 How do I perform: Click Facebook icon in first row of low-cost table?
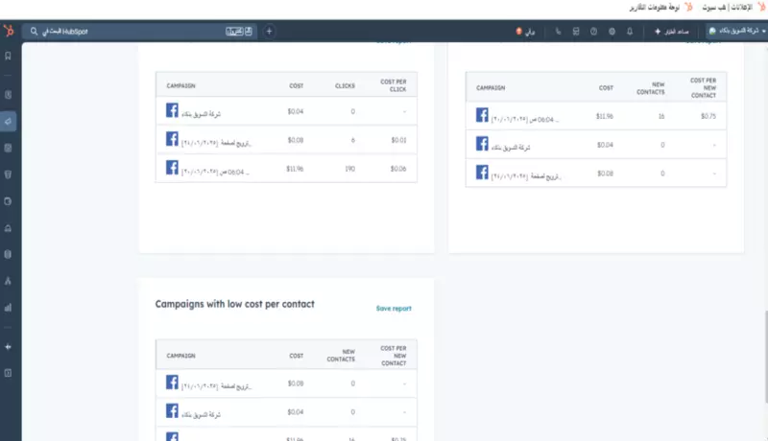[x=172, y=382]
